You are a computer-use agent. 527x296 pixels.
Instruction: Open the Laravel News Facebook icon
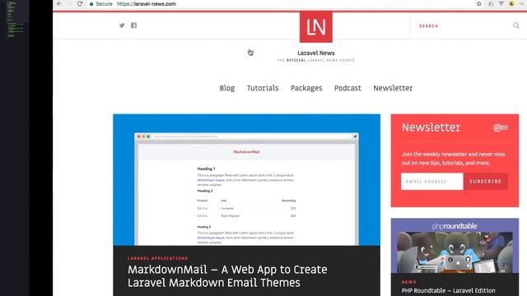133,25
